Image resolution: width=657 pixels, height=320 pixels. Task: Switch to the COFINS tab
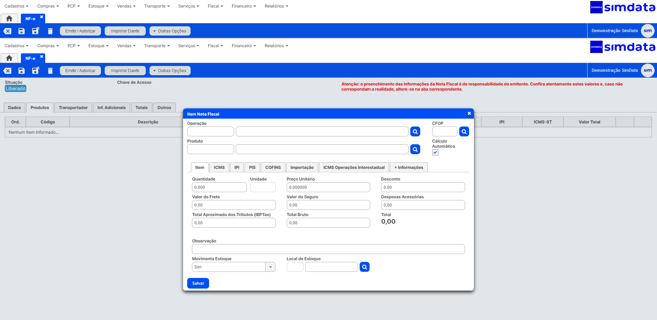click(273, 168)
